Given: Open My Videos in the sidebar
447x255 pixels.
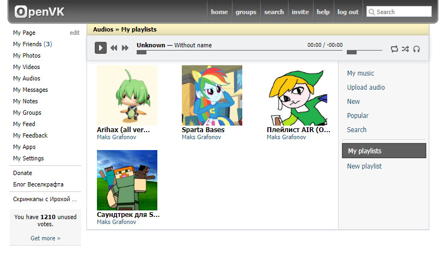Looking at the screenshot, I should (27, 67).
